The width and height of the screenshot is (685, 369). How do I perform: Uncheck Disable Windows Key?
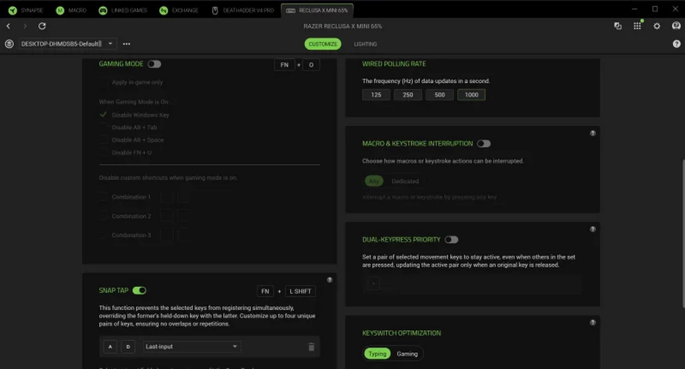[103, 115]
